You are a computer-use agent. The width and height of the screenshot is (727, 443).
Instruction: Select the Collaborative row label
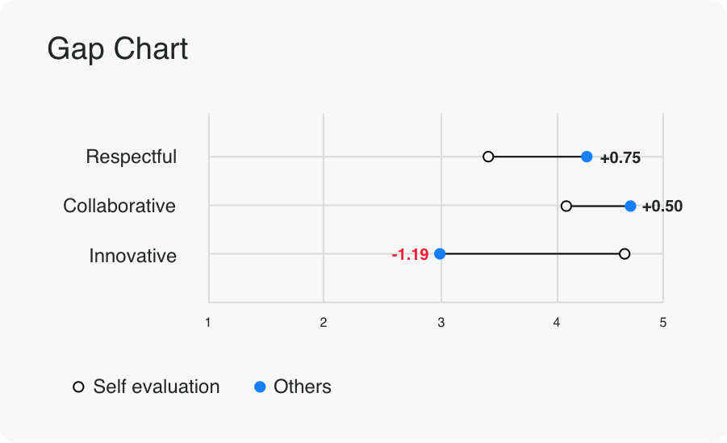tap(119, 206)
